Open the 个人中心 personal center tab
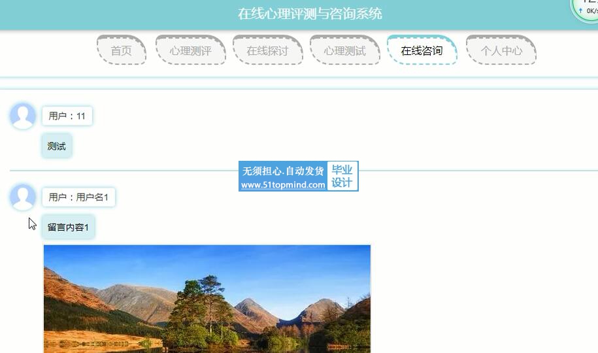 click(501, 51)
